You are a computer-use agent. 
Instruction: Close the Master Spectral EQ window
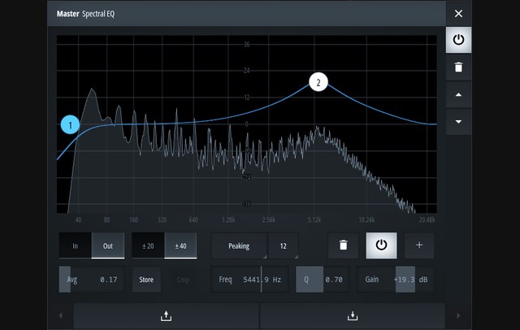coord(458,14)
